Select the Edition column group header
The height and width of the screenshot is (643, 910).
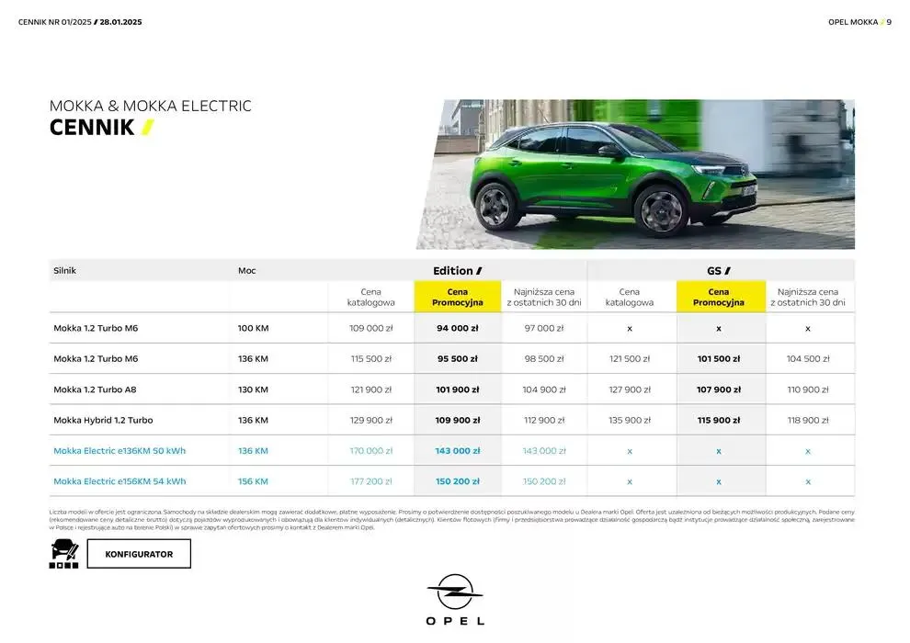pos(457,271)
